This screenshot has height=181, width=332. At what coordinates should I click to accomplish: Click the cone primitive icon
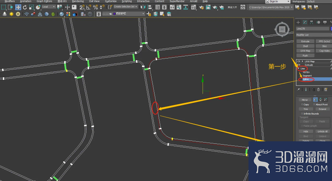pyautogui.click(x=5, y=14)
